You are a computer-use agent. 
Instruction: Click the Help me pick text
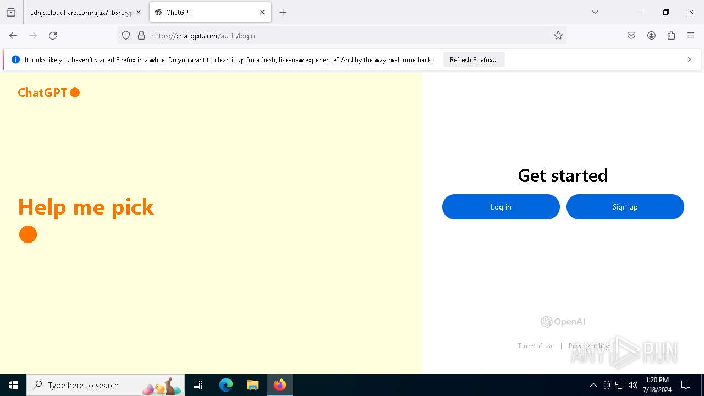(x=86, y=207)
